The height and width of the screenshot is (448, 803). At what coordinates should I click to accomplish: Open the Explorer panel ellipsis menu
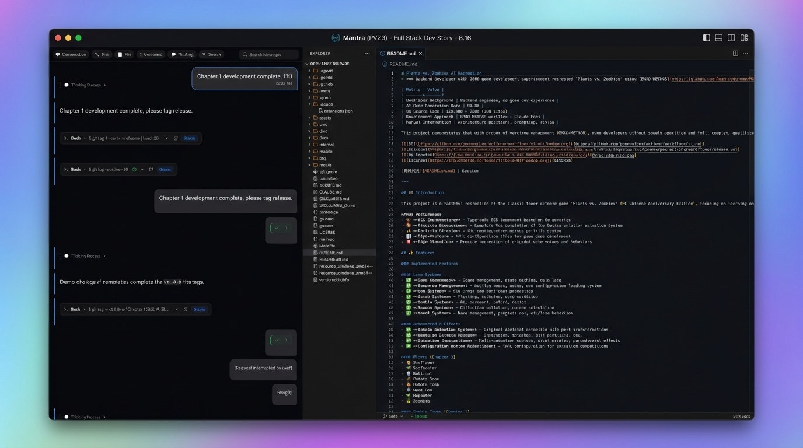point(367,53)
